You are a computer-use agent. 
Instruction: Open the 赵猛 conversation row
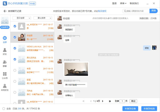32,82
